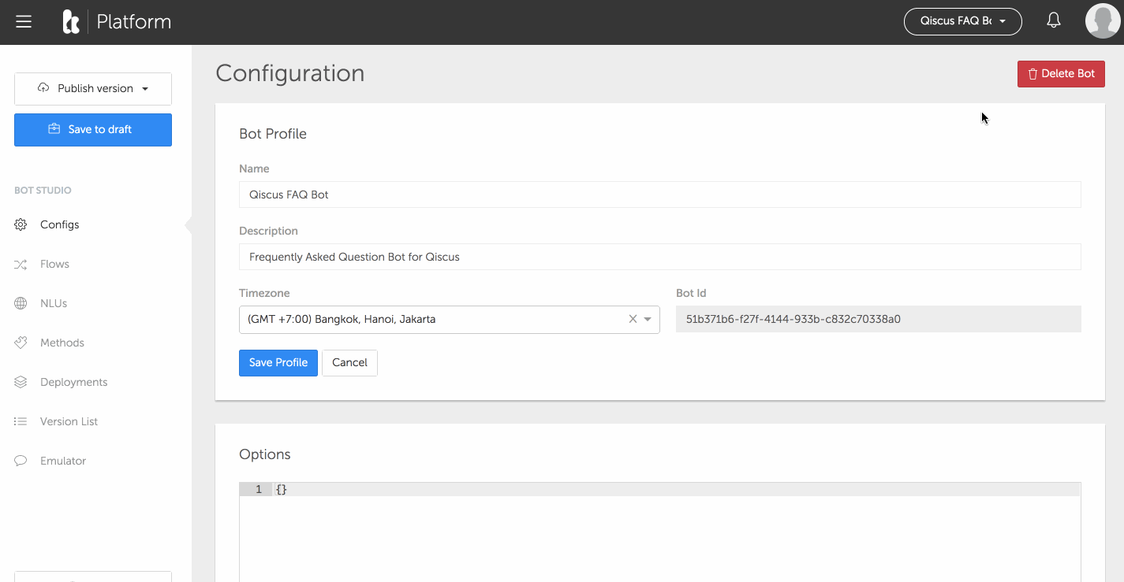The width and height of the screenshot is (1124, 582).
Task: Focus the Name input field
Action: pyautogui.click(x=660, y=195)
